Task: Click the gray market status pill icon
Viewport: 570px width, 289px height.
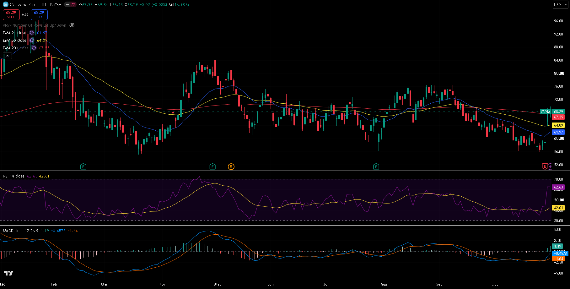Action: [67, 5]
